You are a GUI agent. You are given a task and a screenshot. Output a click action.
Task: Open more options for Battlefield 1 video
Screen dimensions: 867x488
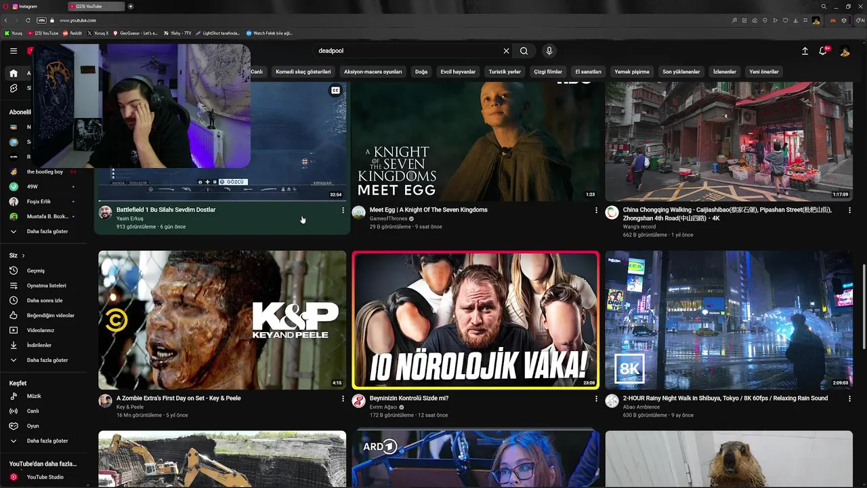pyautogui.click(x=343, y=210)
